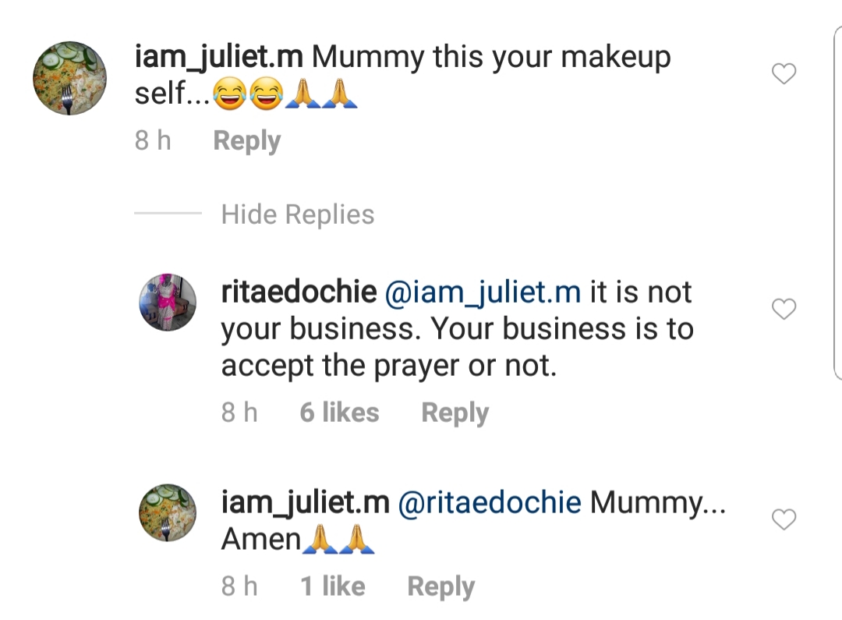The width and height of the screenshot is (842, 620).
Task: Reply to the "Mummy... Amen" comment
Action: point(440,586)
